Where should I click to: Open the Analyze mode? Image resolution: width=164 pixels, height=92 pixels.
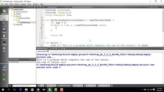[x=4, y=43]
